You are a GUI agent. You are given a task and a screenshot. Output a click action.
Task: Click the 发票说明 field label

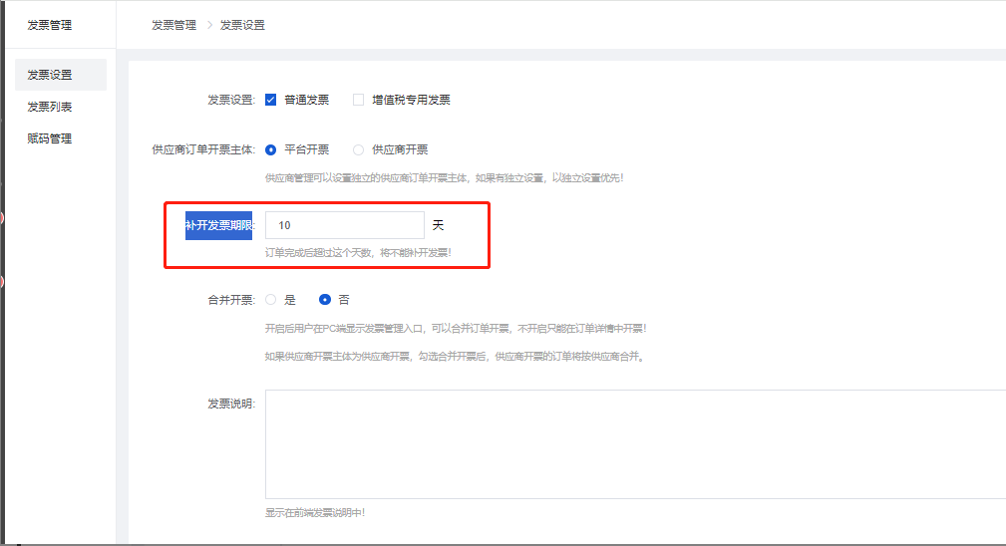pyautogui.click(x=230, y=404)
